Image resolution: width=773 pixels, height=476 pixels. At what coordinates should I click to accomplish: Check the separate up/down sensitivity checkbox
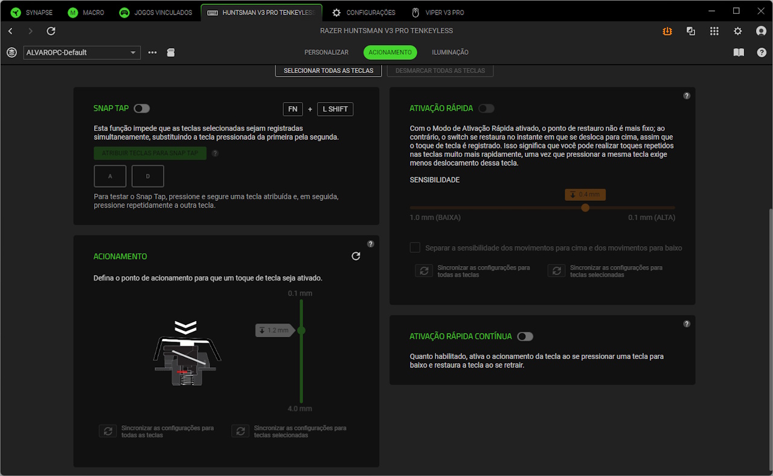(415, 248)
